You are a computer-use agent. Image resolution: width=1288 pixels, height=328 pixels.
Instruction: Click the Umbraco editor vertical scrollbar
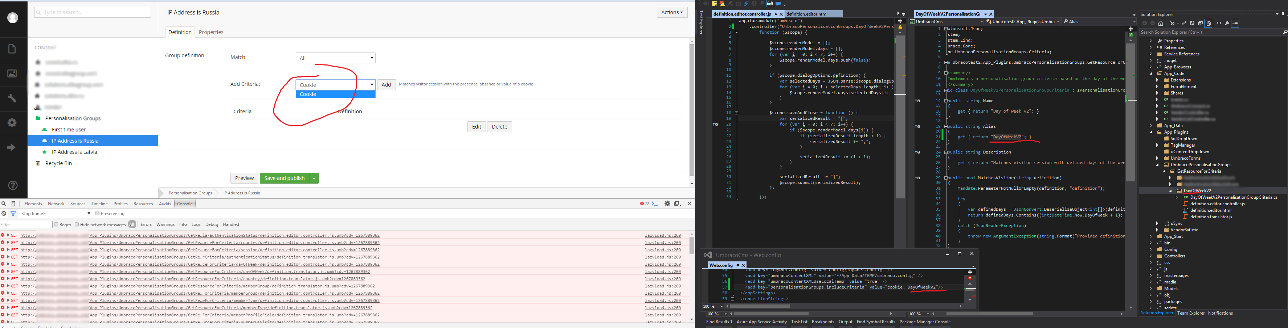point(691,110)
